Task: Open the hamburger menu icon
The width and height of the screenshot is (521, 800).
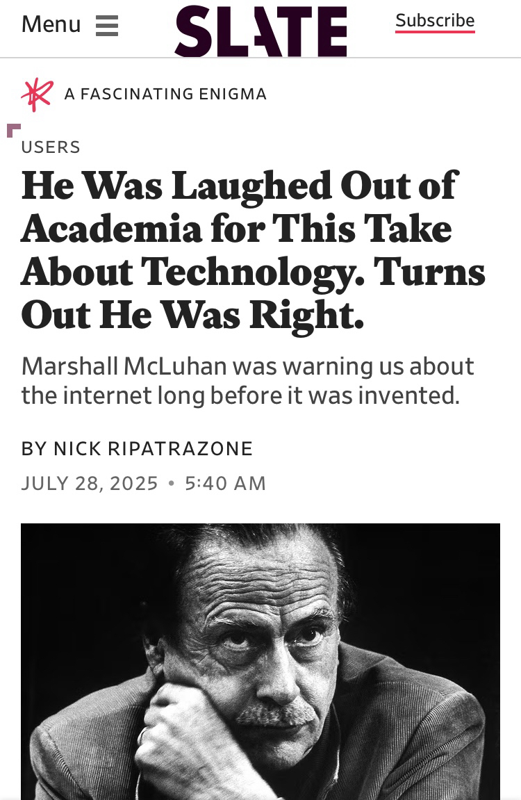Action: click(106, 26)
